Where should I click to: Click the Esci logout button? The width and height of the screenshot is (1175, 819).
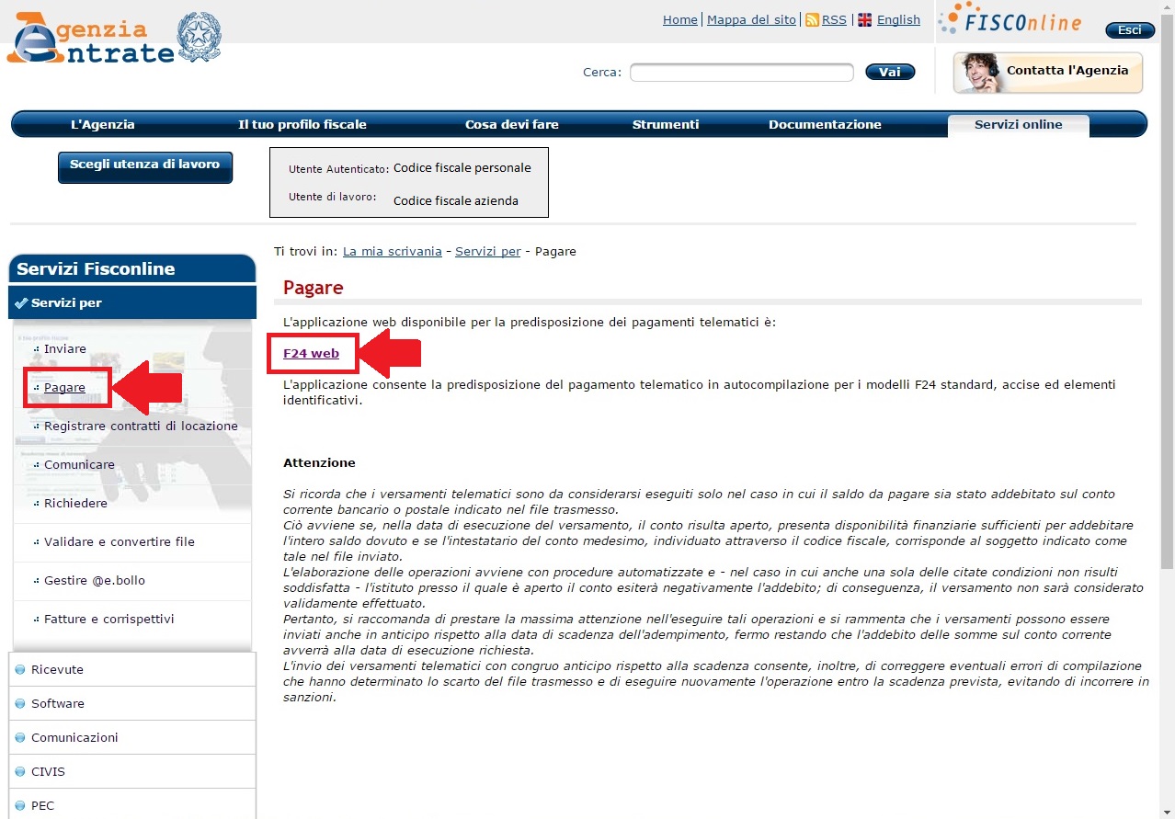pyautogui.click(x=1129, y=30)
